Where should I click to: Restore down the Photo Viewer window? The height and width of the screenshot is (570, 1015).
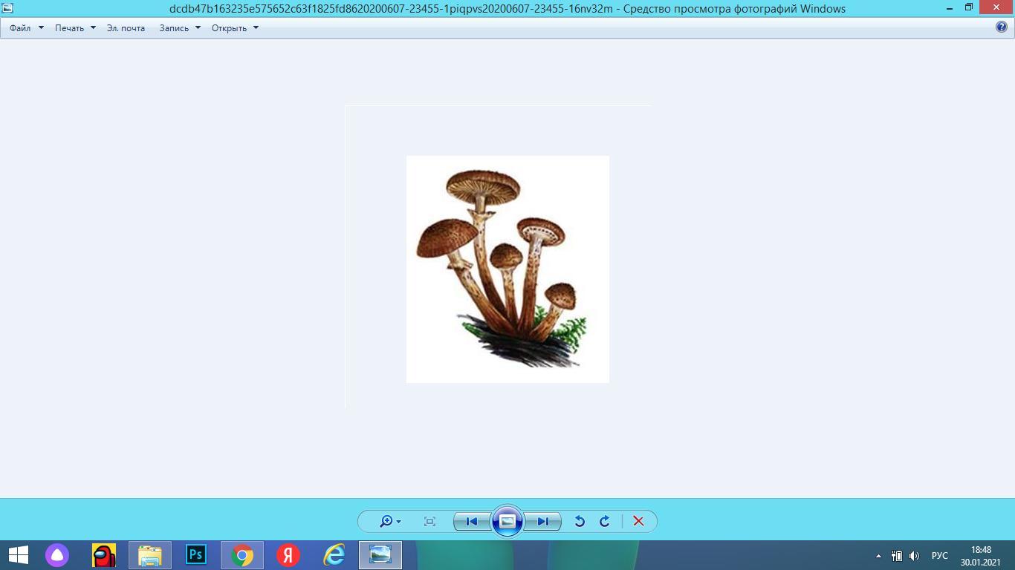point(969,8)
